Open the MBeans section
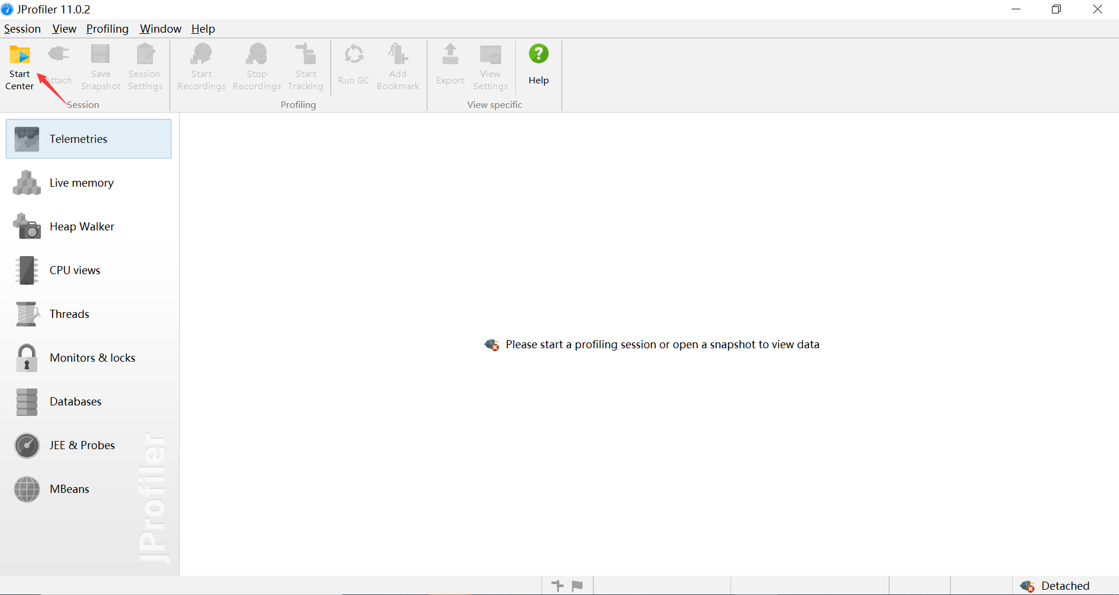Image resolution: width=1119 pixels, height=595 pixels. [89, 489]
